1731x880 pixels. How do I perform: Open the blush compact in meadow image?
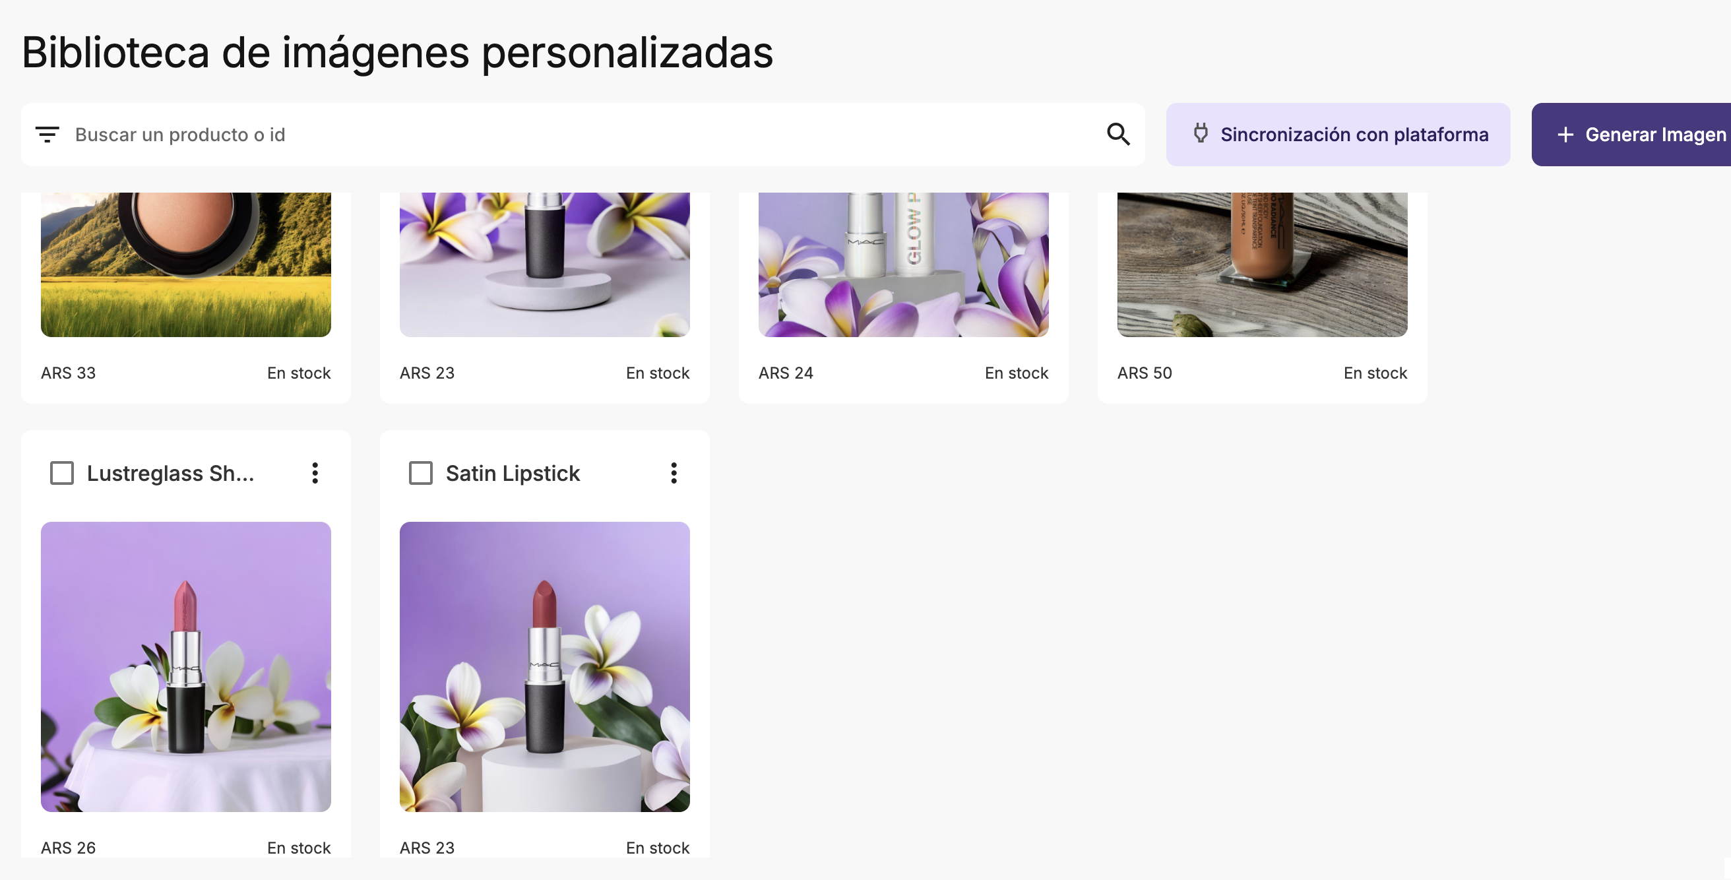coord(185,265)
